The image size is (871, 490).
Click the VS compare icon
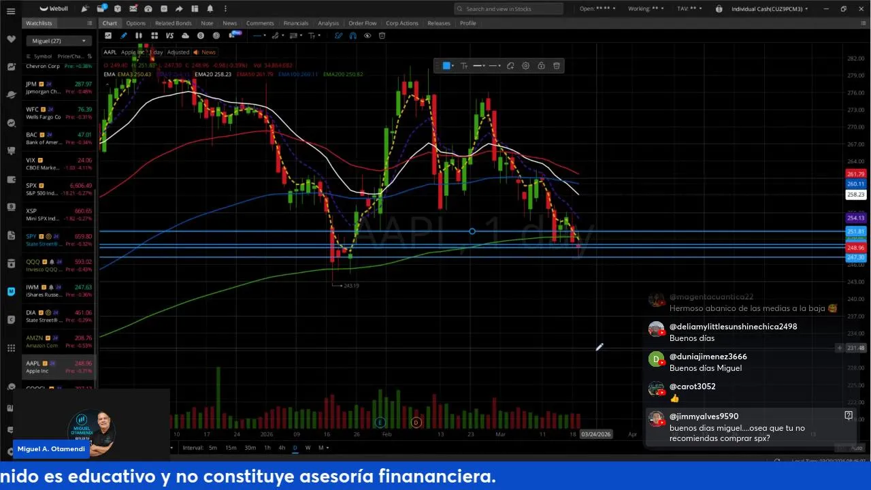click(169, 35)
